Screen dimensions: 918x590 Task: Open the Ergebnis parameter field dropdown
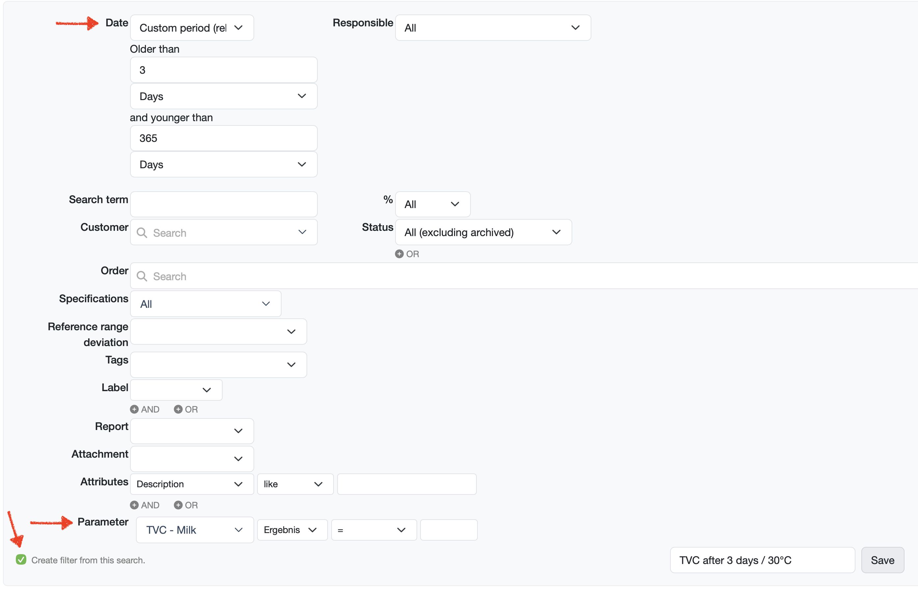[x=292, y=530]
